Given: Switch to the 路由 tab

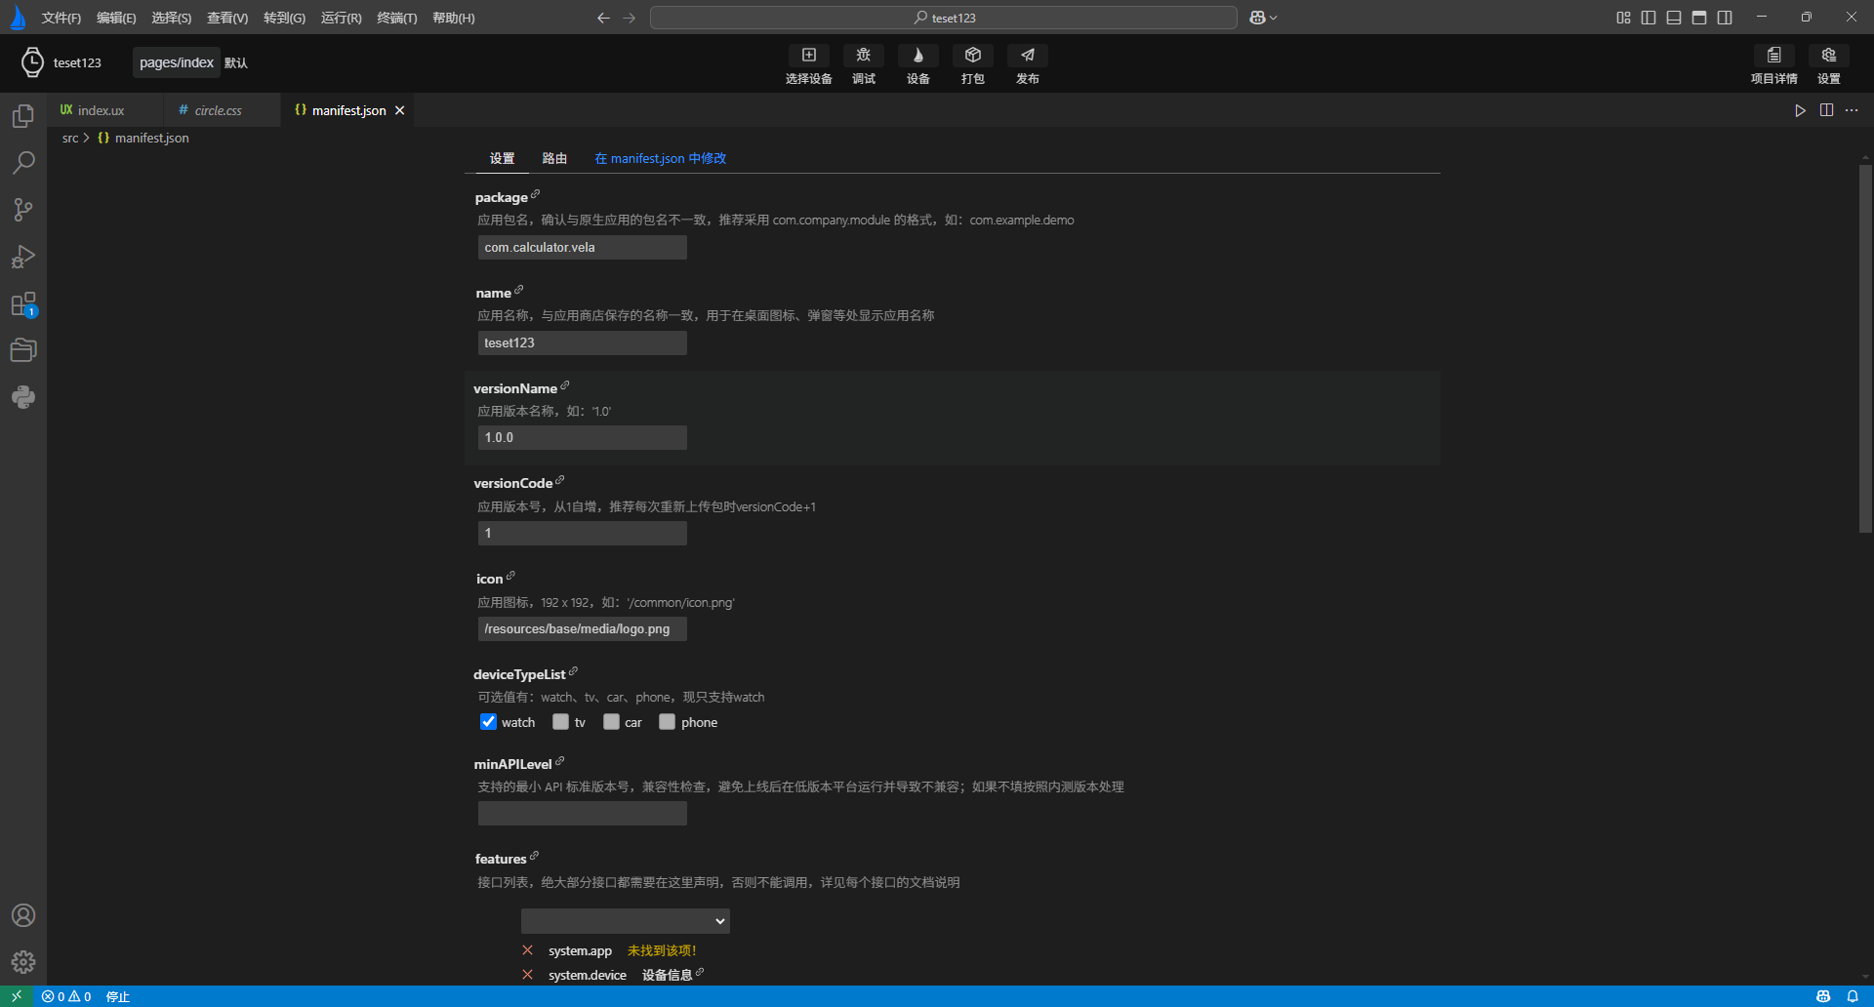Looking at the screenshot, I should coord(554,158).
